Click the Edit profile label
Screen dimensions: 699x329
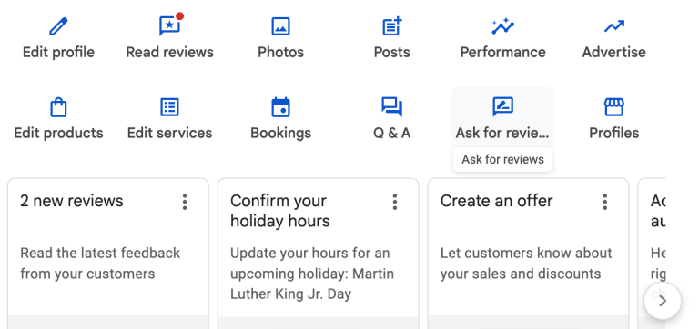click(58, 52)
